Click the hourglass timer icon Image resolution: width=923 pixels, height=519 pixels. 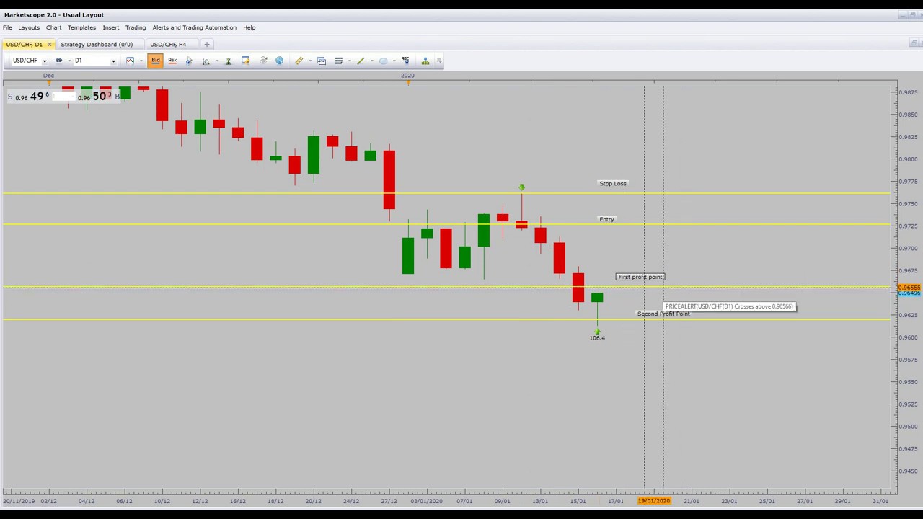coord(228,61)
